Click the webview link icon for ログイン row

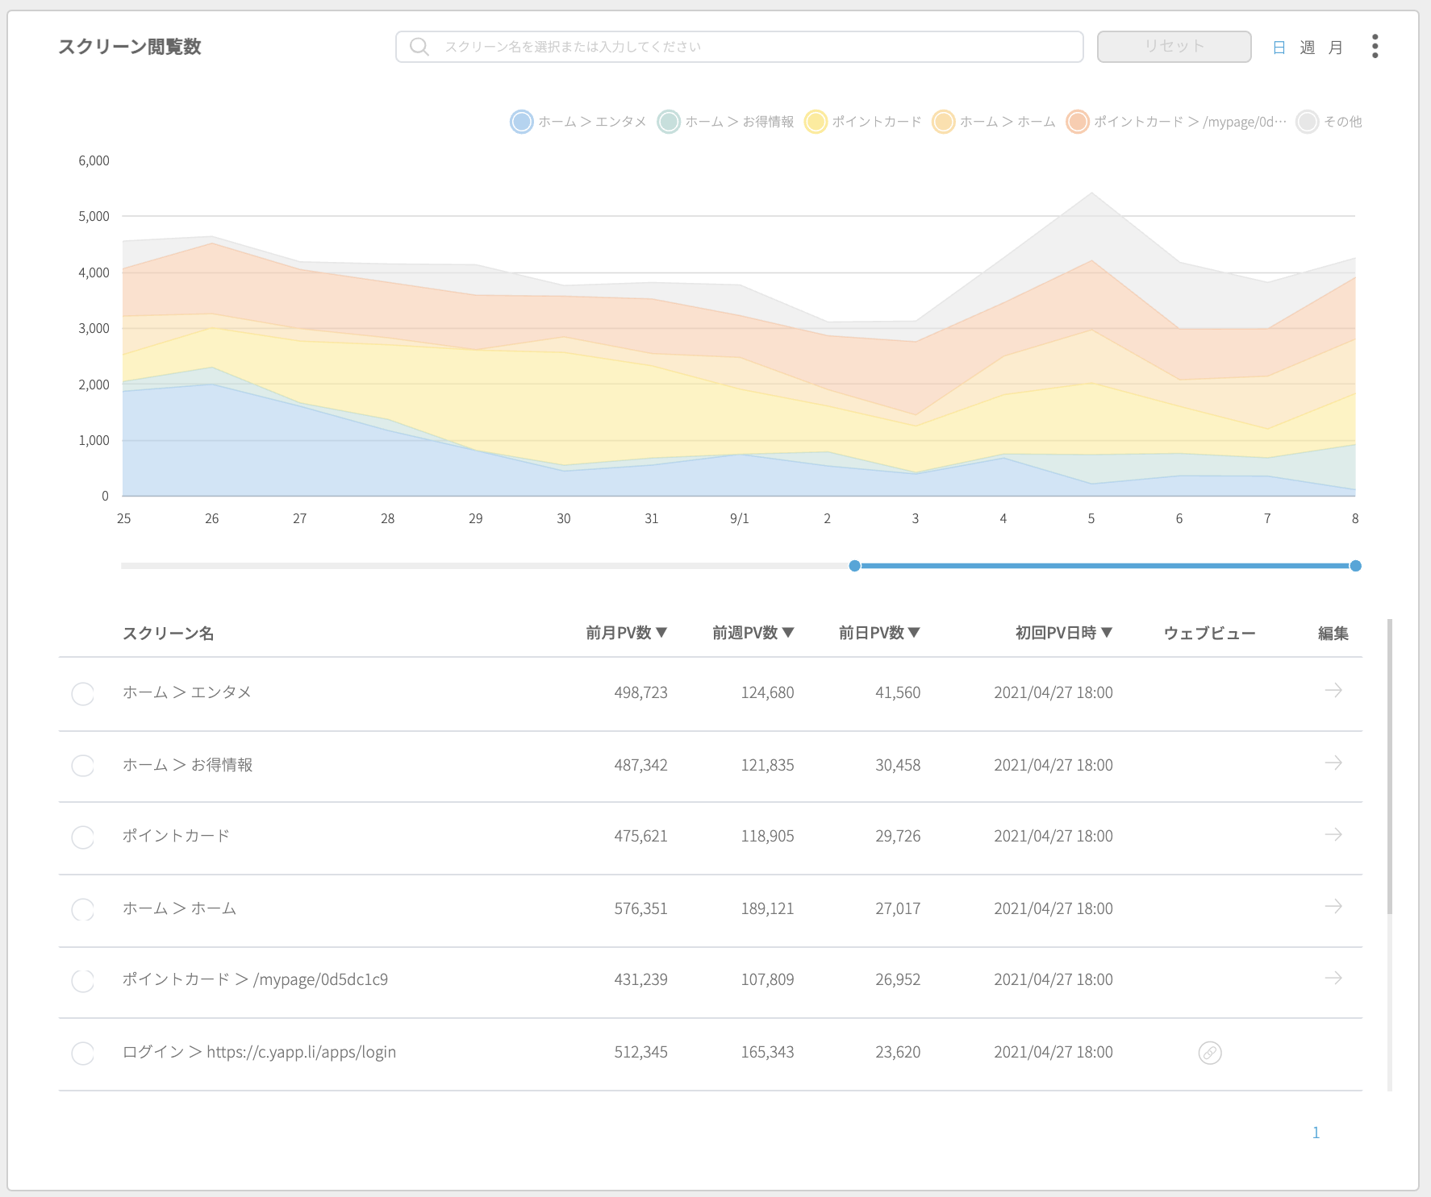(1210, 1053)
